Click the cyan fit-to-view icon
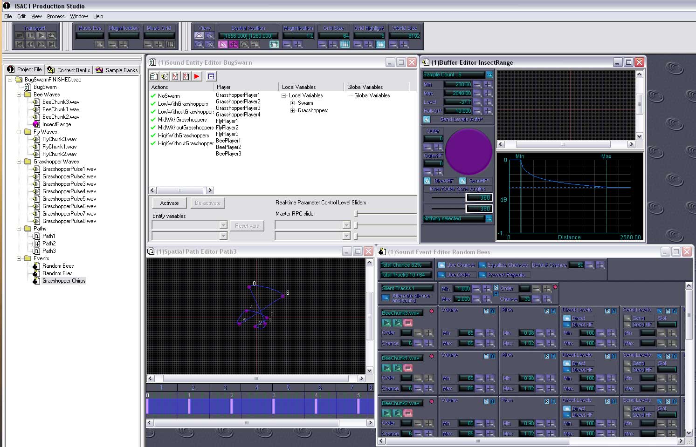 [274, 44]
